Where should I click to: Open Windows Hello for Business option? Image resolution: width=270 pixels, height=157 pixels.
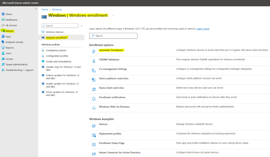point(114,107)
